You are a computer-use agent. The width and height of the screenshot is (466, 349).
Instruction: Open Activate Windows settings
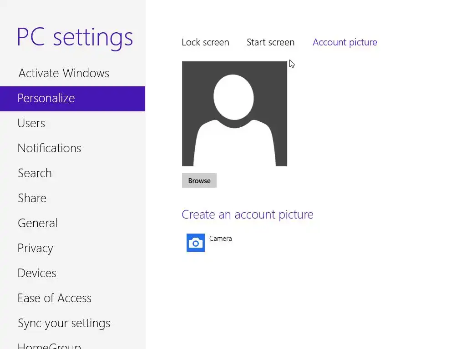click(64, 73)
